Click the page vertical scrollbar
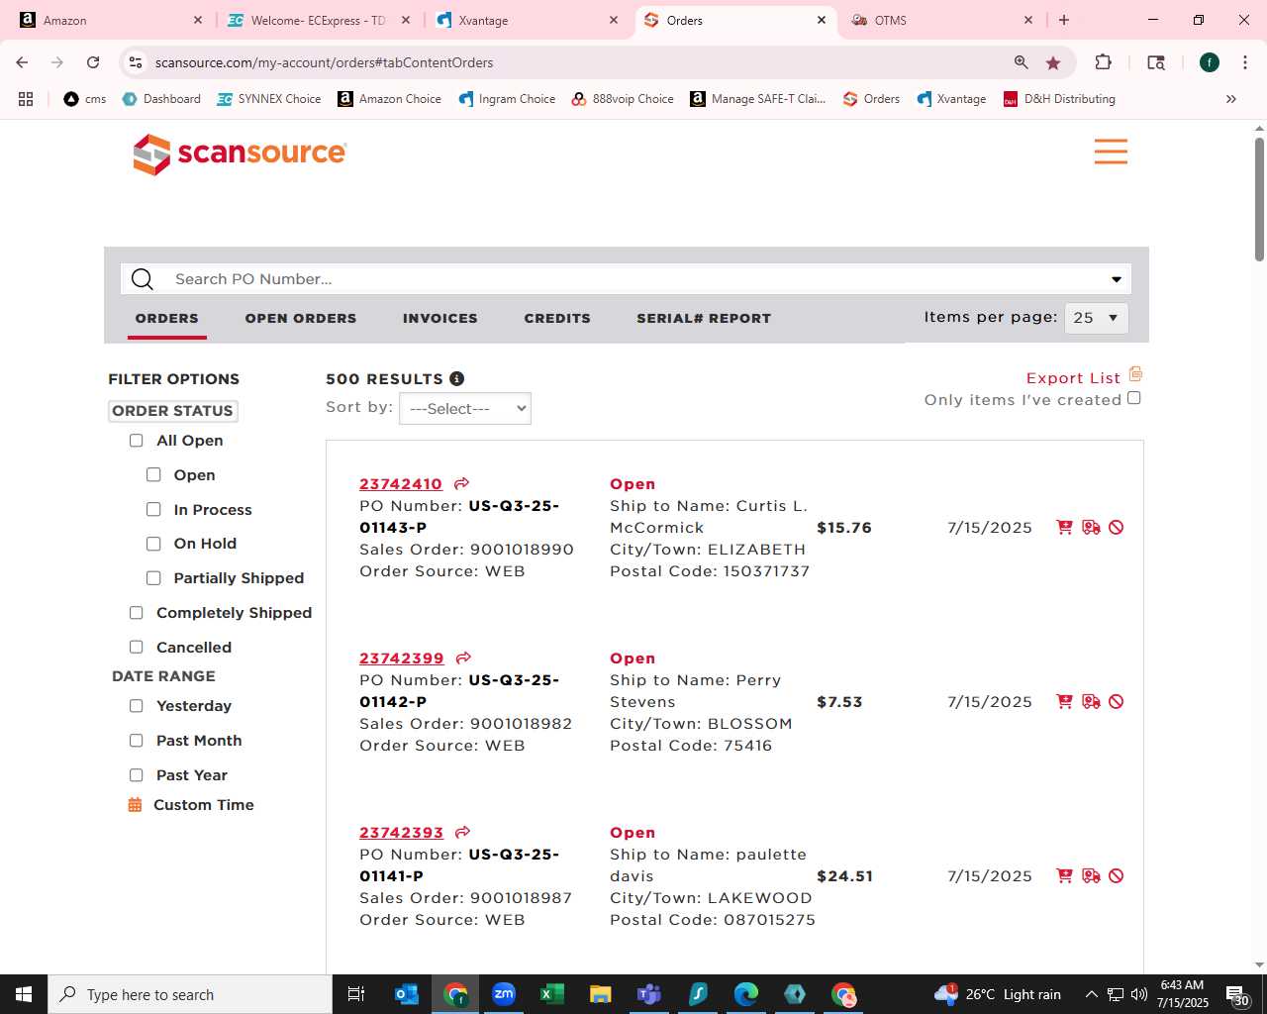The image size is (1267, 1014). (1259, 198)
